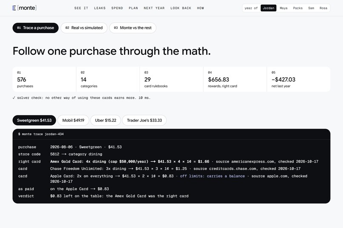Click the 'store code' row label
343x228 pixels.
(29, 154)
